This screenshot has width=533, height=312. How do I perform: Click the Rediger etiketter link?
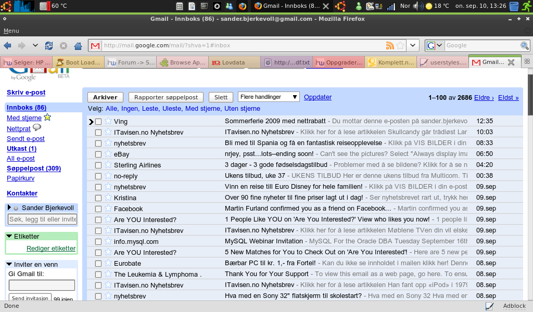point(51,248)
